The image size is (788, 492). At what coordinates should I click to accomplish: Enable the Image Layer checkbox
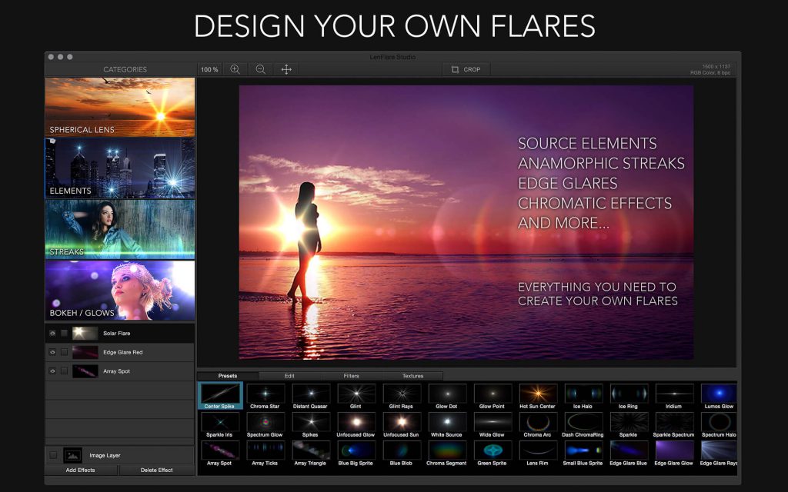[x=52, y=454]
